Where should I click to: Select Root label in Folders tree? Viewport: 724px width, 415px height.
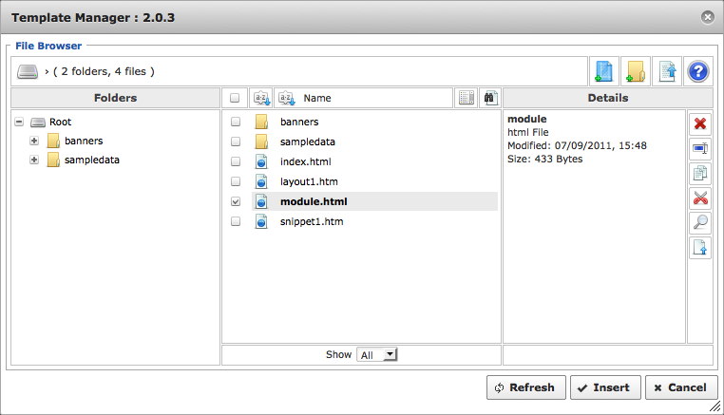[61, 122]
